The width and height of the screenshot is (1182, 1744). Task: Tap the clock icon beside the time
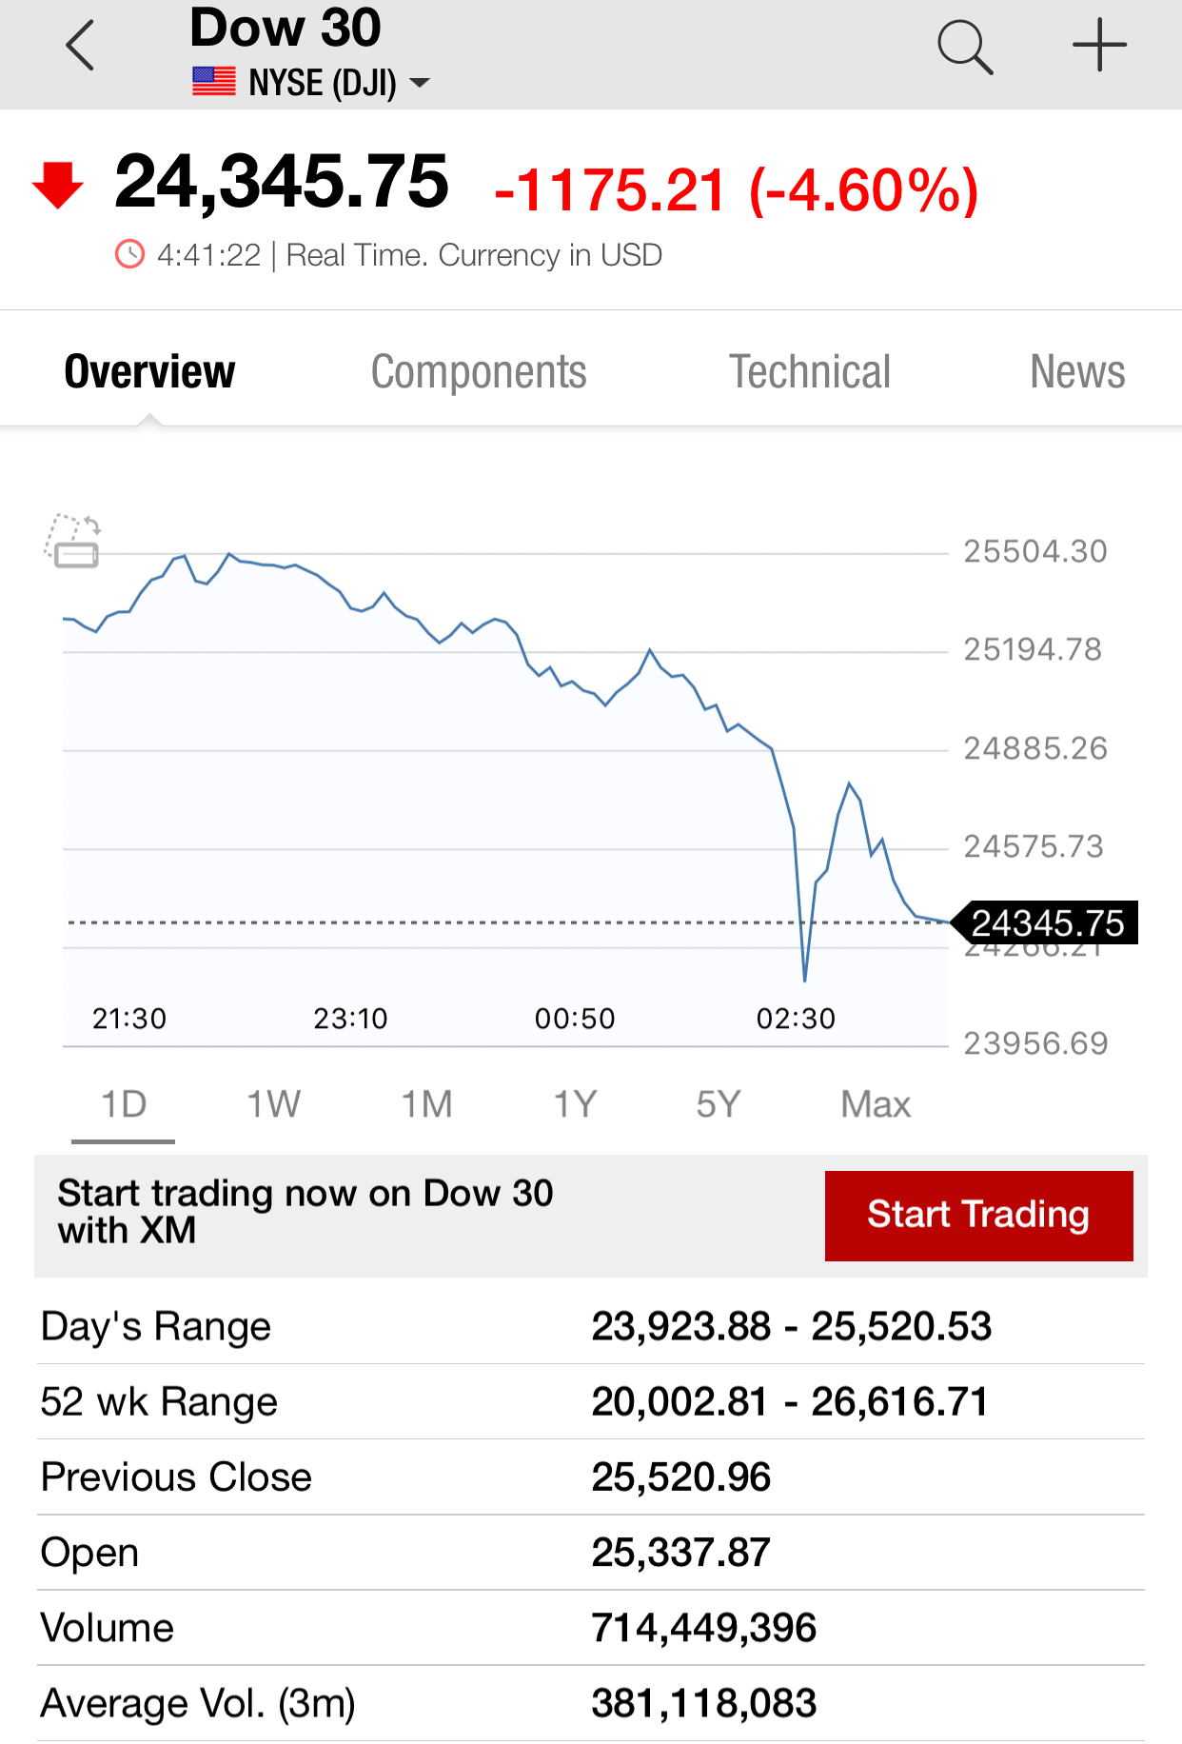[129, 255]
